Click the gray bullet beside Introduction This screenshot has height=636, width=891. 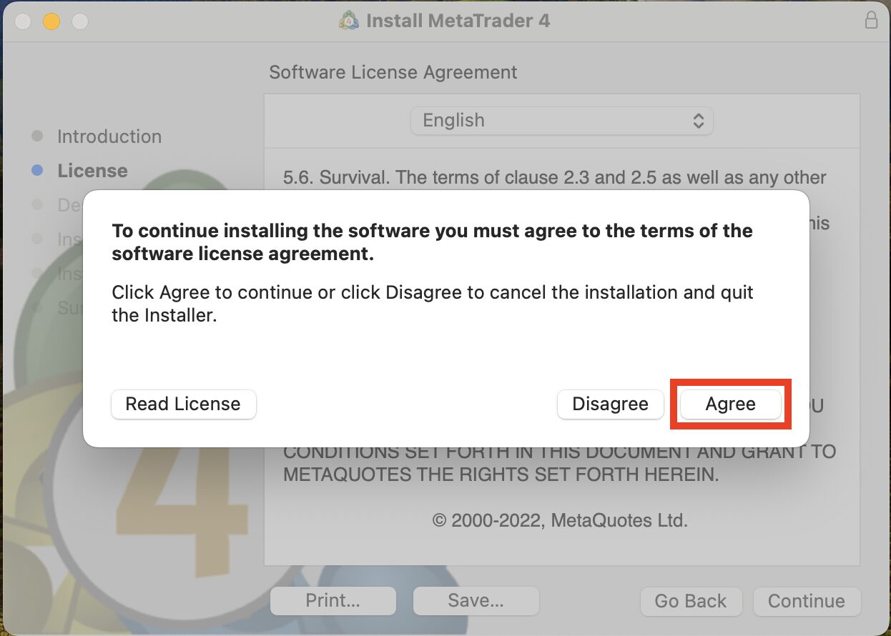[38, 136]
